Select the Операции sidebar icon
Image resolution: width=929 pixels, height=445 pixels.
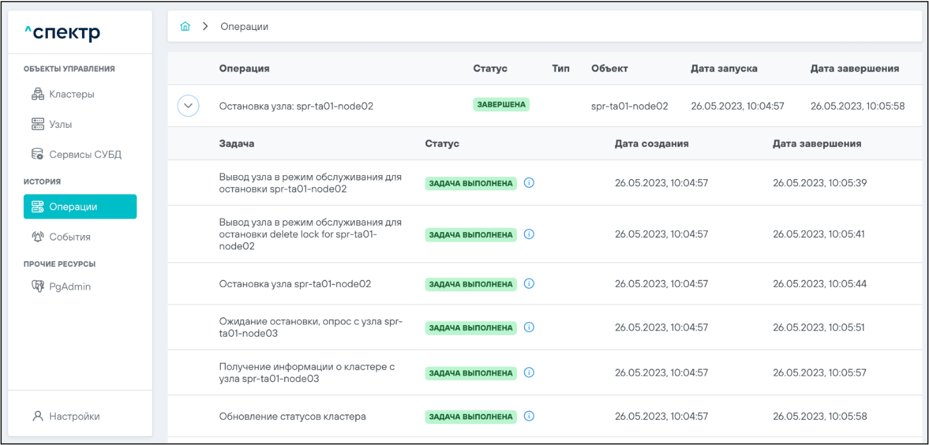click(x=37, y=207)
